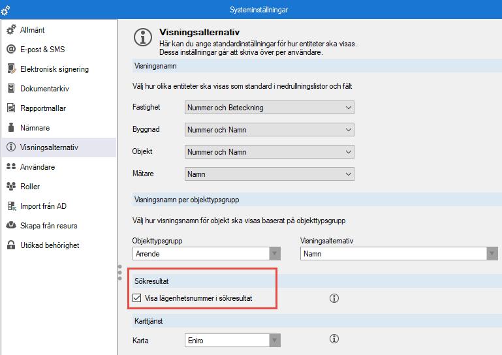Expand the Visningsalternativ Namn dropdown arrow
502x355 pixels.
[x=492, y=254]
